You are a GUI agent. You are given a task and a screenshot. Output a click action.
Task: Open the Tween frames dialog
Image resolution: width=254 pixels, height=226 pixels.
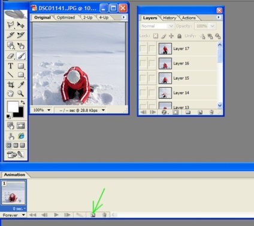[x=80, y=215]
